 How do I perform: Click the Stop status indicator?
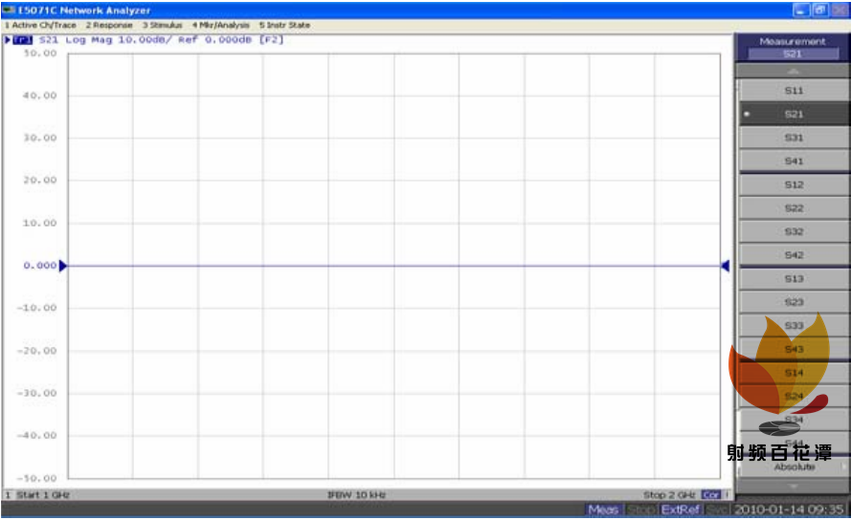(641, 509)
